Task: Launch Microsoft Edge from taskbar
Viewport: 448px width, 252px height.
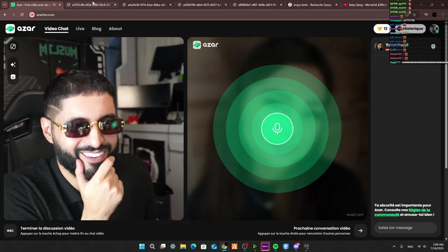Action: [193, 246]
